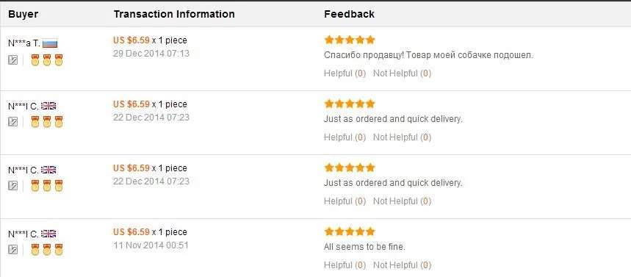The image size is (631, 277).
Task: Click the middle medal icon under N***a T.
Action: click(47, 60)
